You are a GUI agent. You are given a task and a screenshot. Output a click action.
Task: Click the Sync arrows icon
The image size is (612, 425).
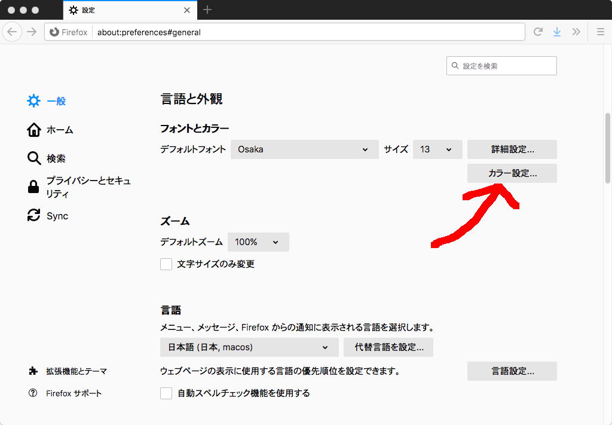[33, 215]
